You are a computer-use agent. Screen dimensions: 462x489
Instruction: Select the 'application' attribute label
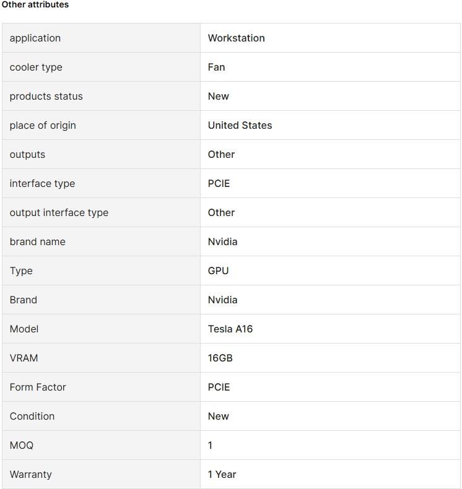pyautogui.click(x=35, y=38)
